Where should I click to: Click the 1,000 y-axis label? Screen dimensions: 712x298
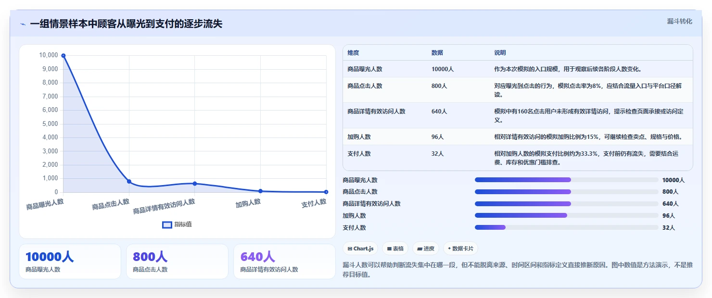(50, 178)
